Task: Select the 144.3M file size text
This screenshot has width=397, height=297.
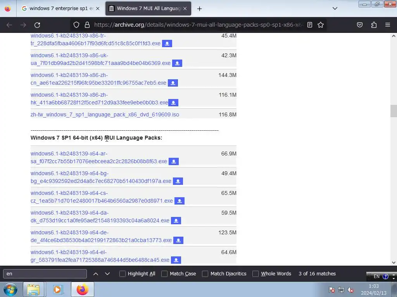Action: pos(227,75)
